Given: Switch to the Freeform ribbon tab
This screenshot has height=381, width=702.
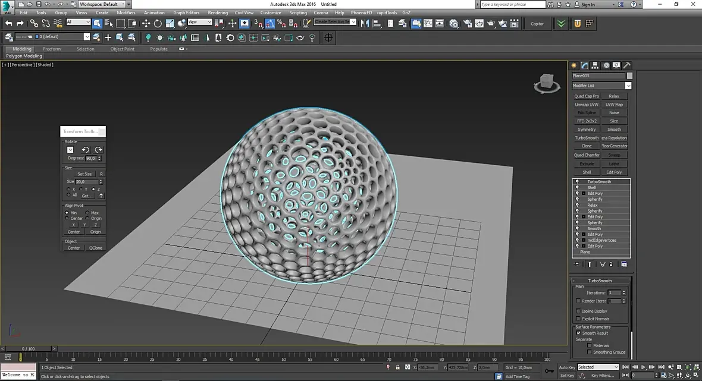Looking at the screenshot, I should click(52, 49).
